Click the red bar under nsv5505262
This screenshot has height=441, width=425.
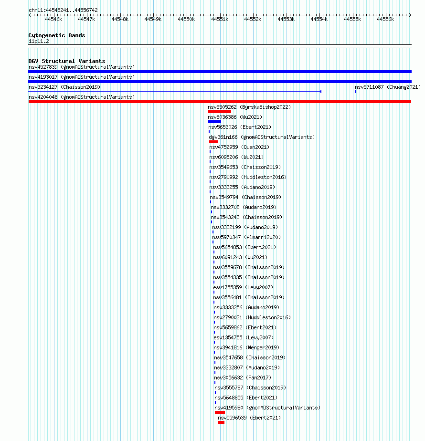pos(220,112)
